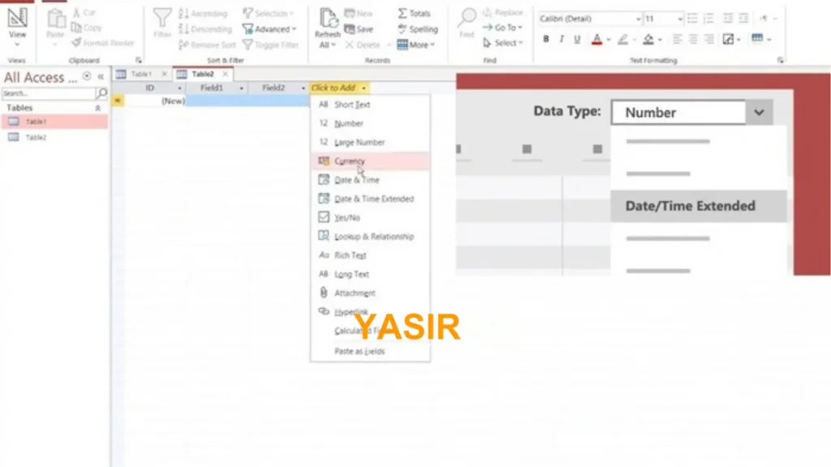The height and width of the screenshot is (467, 831).
Task: Open Table1 in navigation pane
Action: point(54,122)
